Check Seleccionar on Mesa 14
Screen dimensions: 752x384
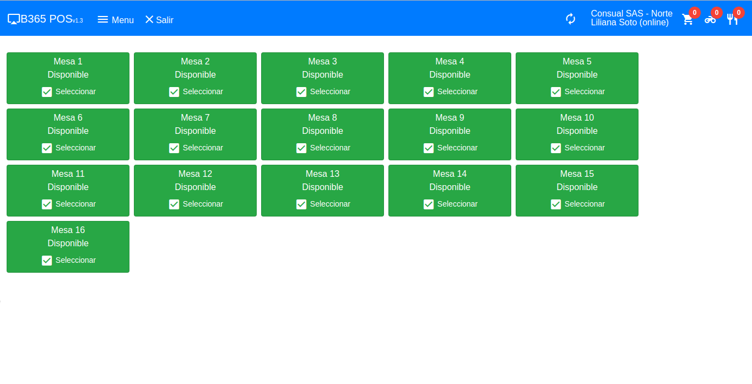pos(451,204)
